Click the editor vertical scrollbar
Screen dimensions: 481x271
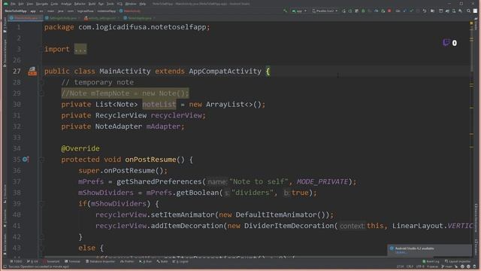pyautogui.click(x=472, y=49)
